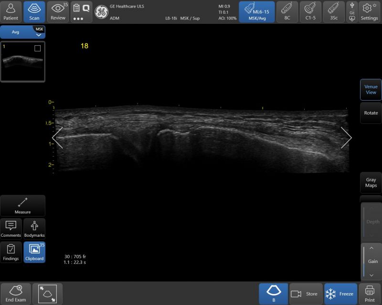Switch to the Review tab
Viewport: 382px width, 305px height.
[x=58, y=12]
